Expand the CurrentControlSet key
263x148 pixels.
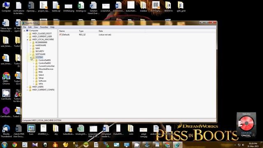pyautogui.click(x=34, y=66)
